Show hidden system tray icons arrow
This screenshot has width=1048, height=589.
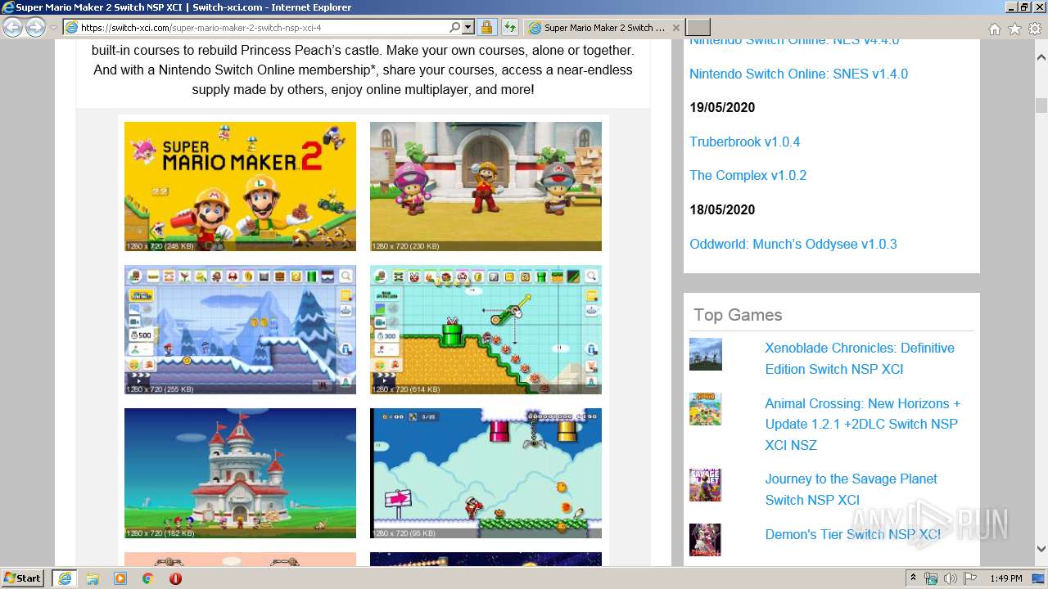point(913,578)
